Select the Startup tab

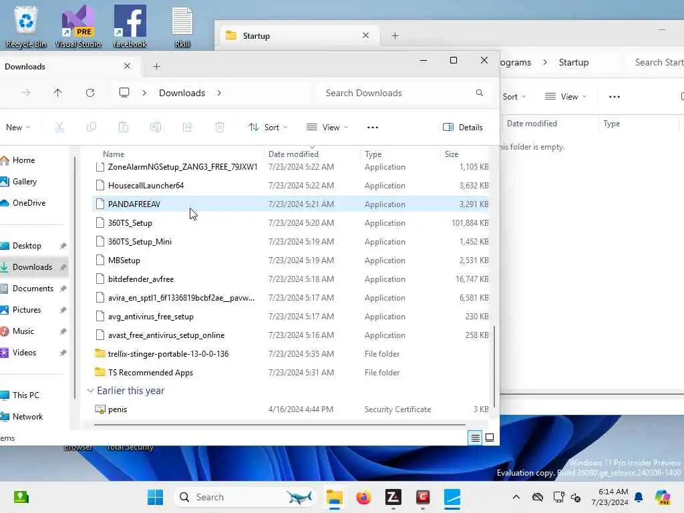[298, 36]
